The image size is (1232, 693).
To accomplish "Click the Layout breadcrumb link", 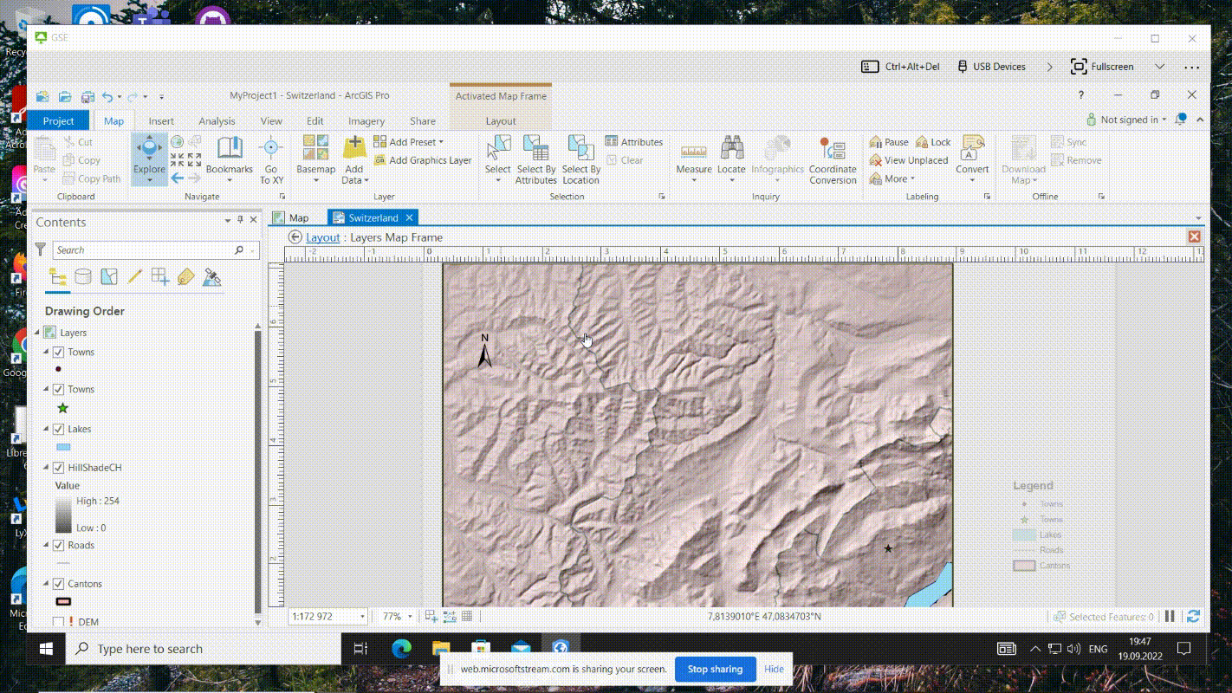I will [x=322, y=237].
